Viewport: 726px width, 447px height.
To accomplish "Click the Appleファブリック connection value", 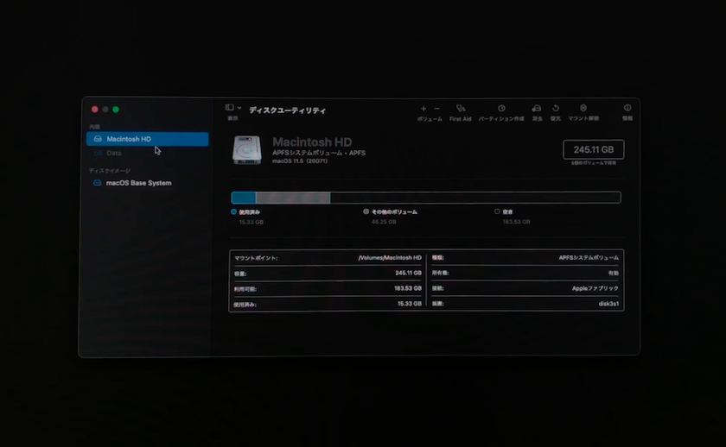I will 595,288.
